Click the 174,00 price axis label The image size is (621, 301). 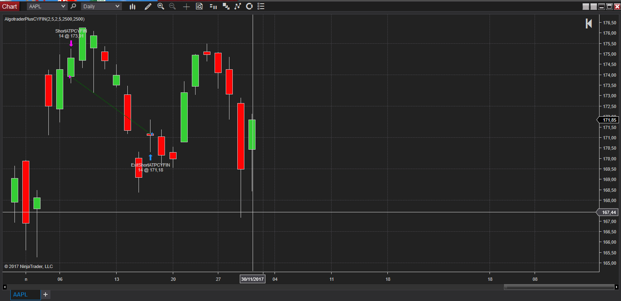tap(610, 75)
